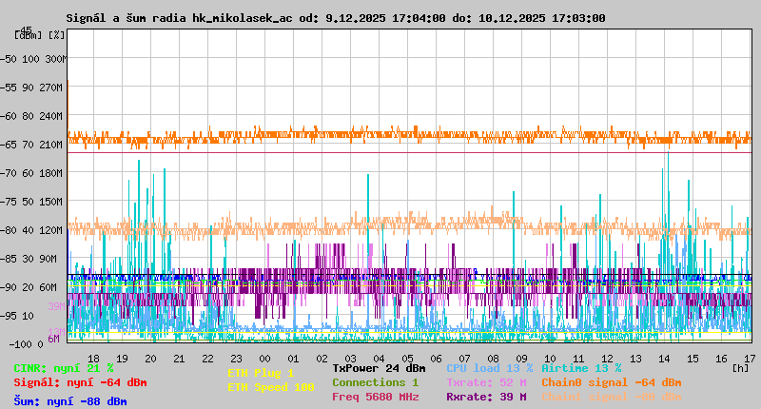Click the '60M' y-axis label
The image size is (761, 409).
(x=49, y=287)
